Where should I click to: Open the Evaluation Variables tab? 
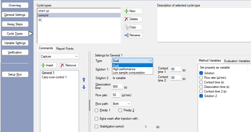pyautogui.click(x=237, y=61)
